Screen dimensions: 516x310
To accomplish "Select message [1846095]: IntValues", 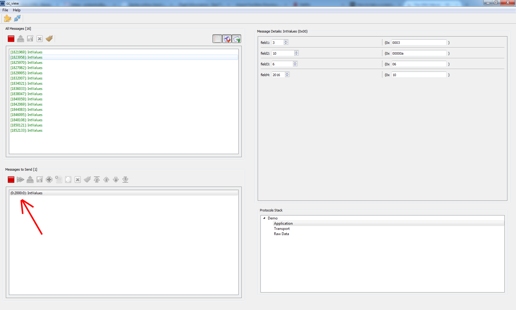I will coord(123,115).
